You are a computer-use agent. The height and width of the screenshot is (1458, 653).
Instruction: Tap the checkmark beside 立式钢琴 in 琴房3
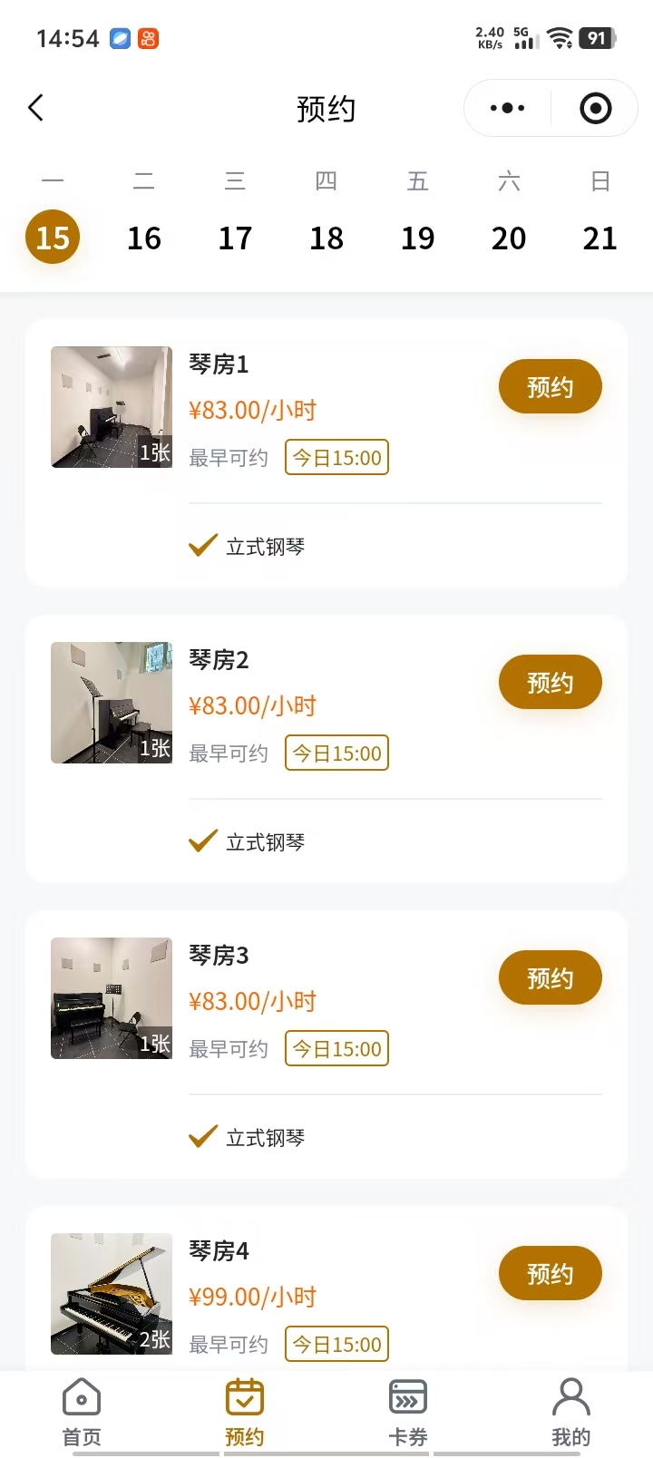(x=202, y=1137)
